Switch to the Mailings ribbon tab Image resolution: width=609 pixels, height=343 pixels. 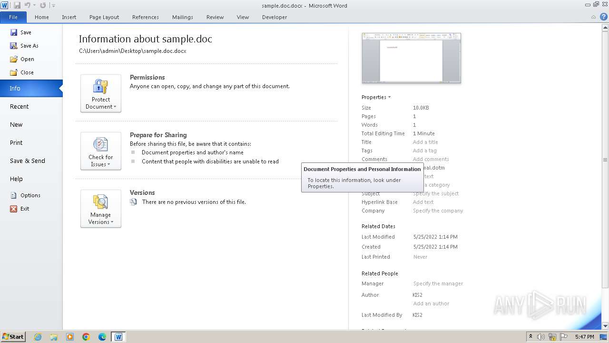point(183,17)
